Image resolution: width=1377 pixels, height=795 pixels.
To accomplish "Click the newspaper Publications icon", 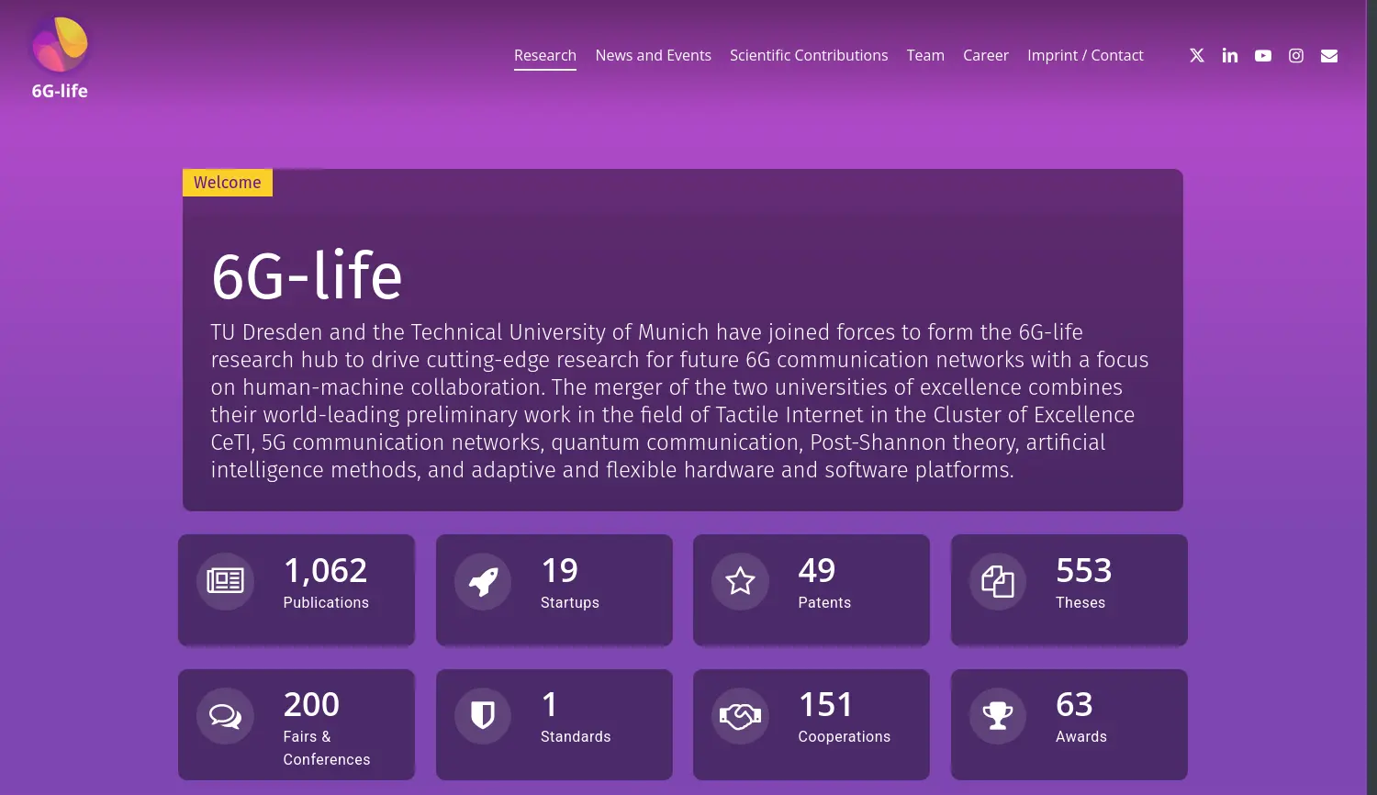I will coord(225,581).
